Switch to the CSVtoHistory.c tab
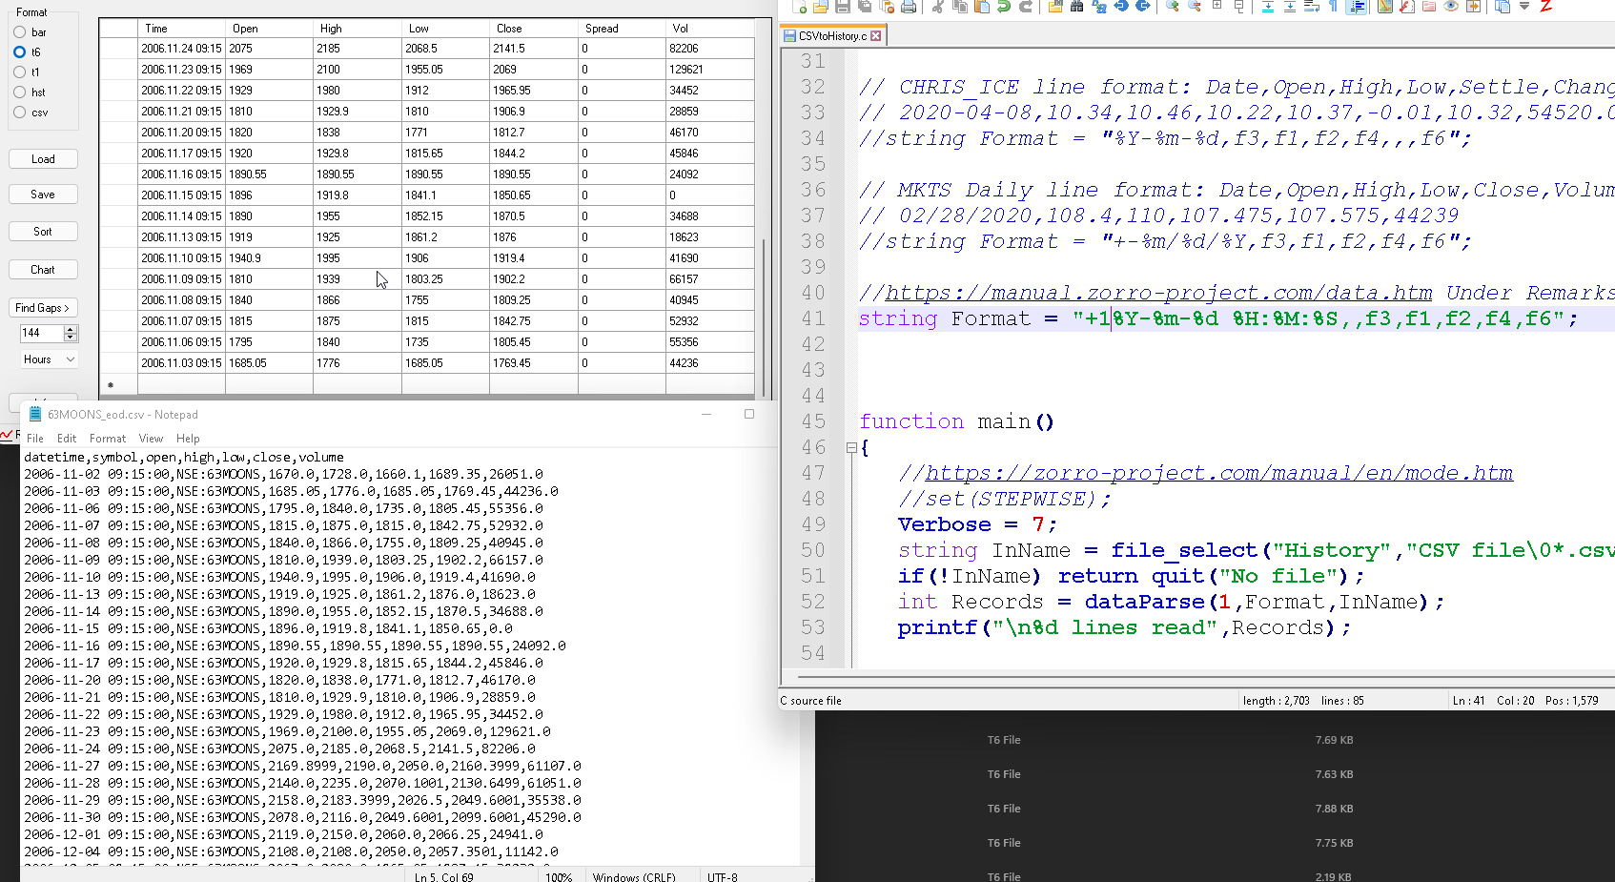1615x882 pixels. pos(831,36)
